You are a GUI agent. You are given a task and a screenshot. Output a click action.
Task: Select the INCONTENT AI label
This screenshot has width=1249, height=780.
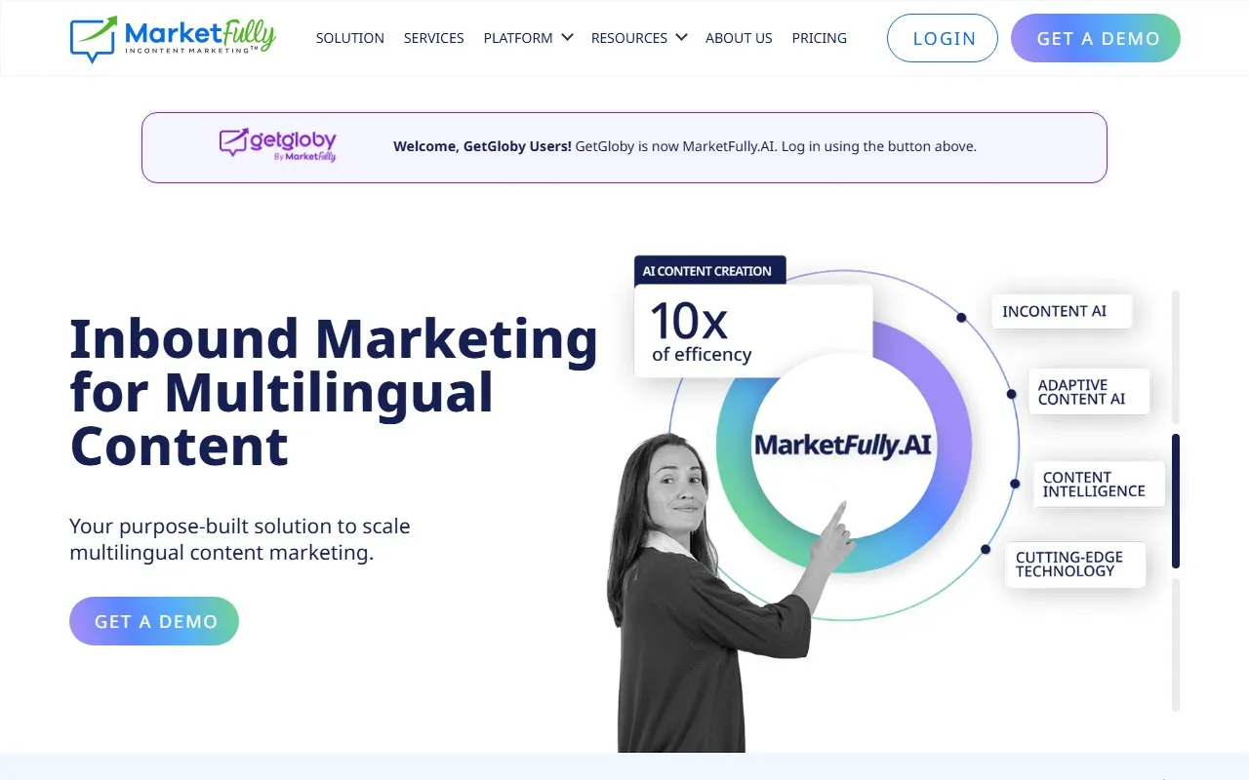(x=1062, y=311)
